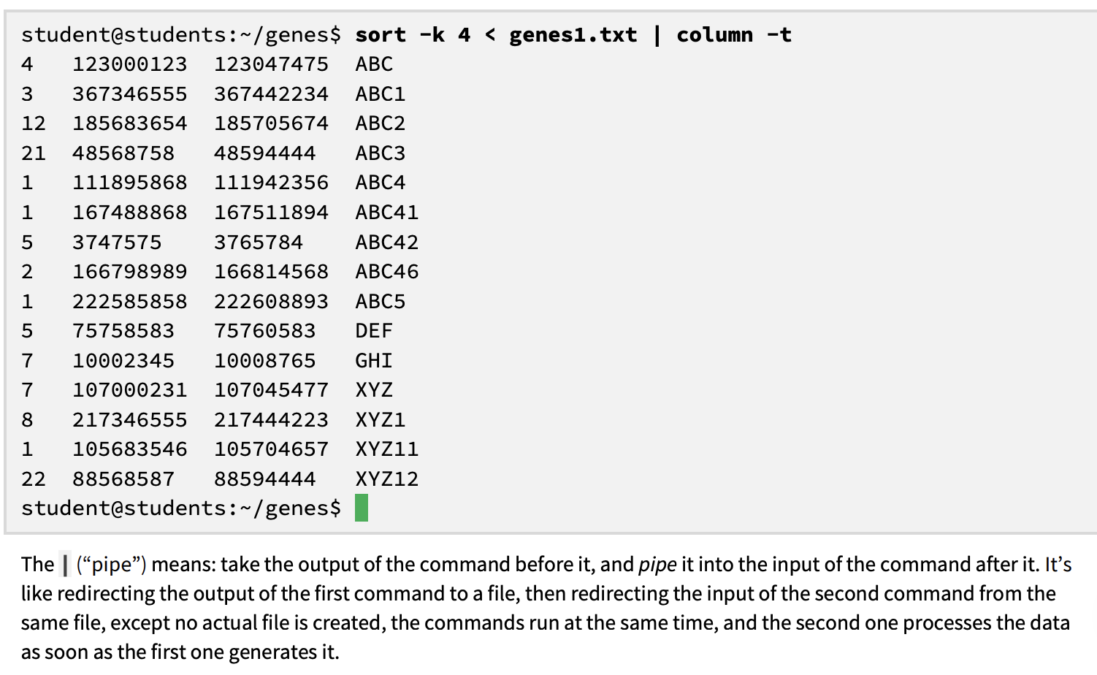This screenshot has height=675, width=1097.
Task: Click the bottom shell prompt text
Action: 180,508
